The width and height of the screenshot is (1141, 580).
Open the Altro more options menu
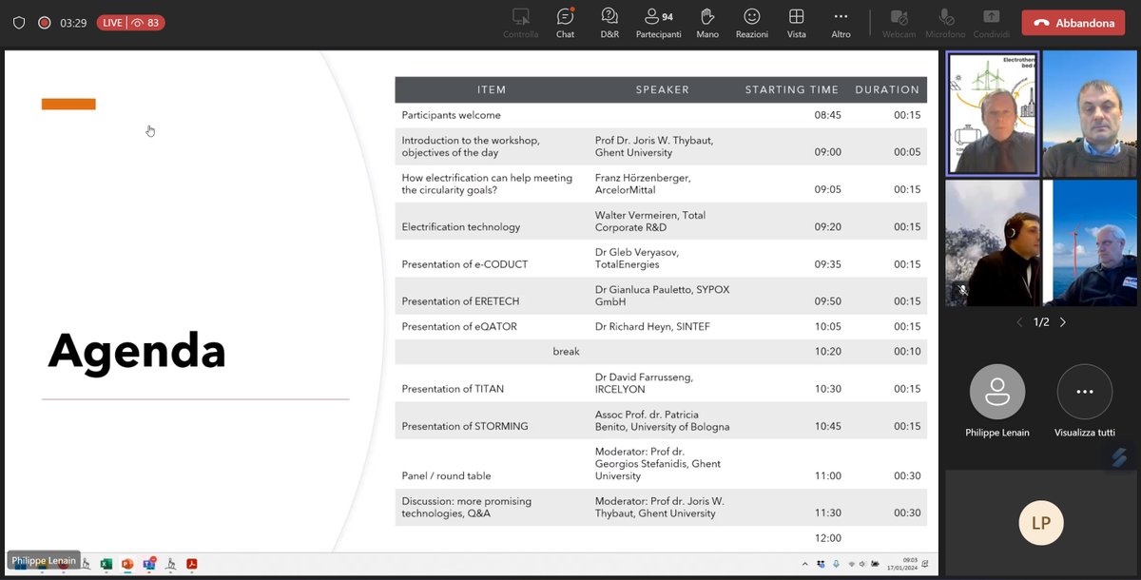click(841, 23)
